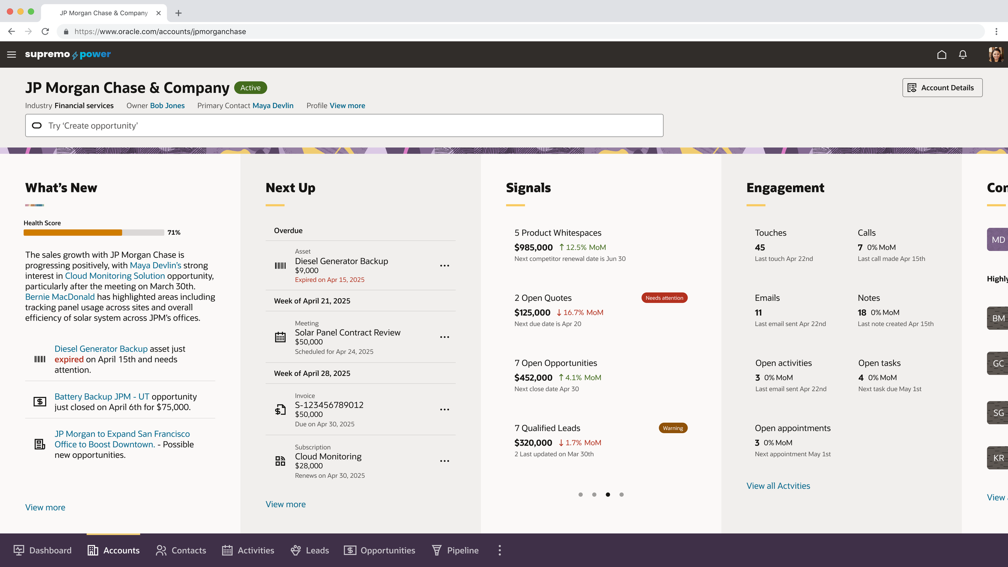Image resolution: width=1008 pixels, height=567 pixels.
Task: Select the second Signals carousel dot
Action: (594, 494)
